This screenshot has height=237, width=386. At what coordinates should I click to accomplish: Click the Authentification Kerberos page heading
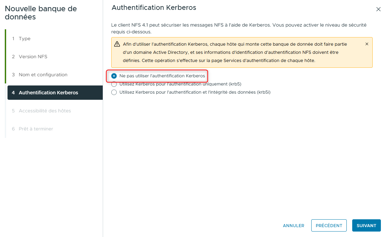pyautogui.click(x=154, y=7)
